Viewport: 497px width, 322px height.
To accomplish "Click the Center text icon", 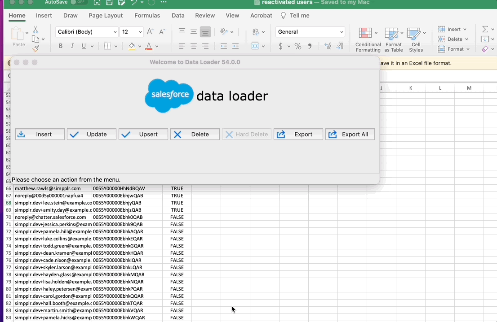I will [x=193, y=46].
